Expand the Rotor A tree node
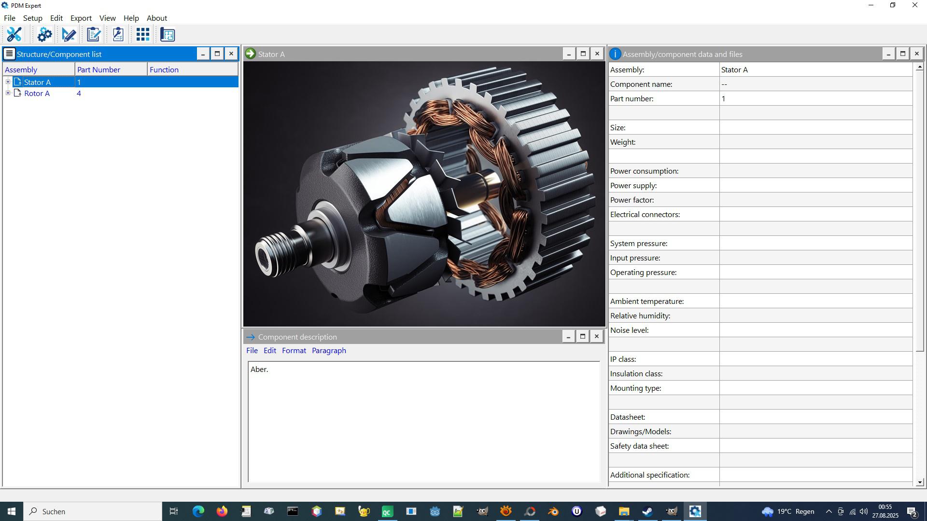Screen dimensions: 927x521 pos(8,93)
